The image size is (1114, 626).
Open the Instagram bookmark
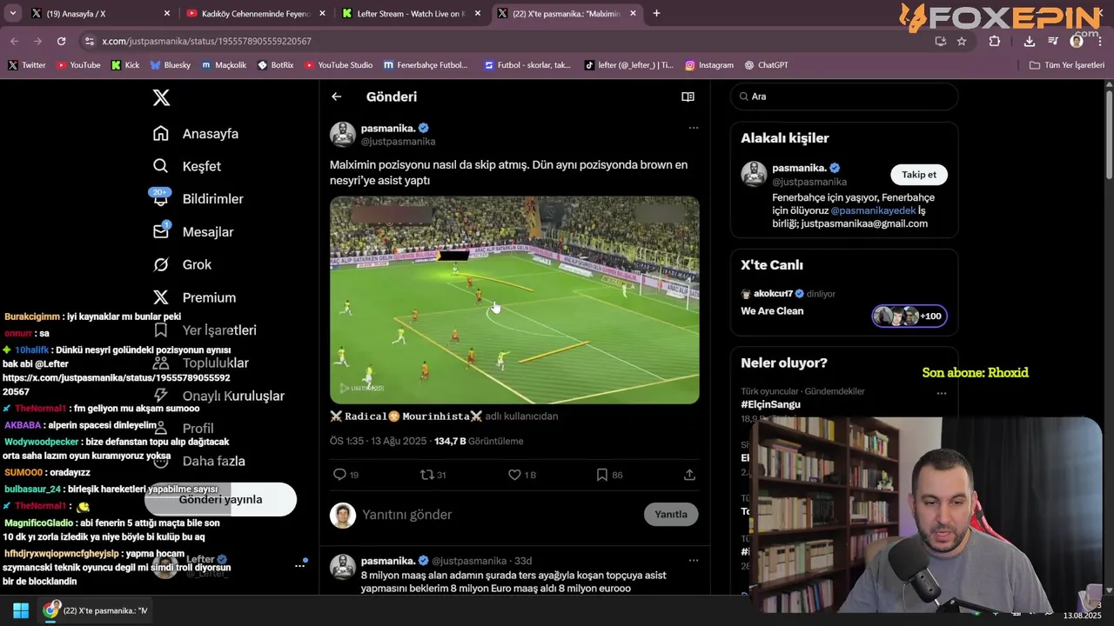pyautogui.click(x=709, y=65)
